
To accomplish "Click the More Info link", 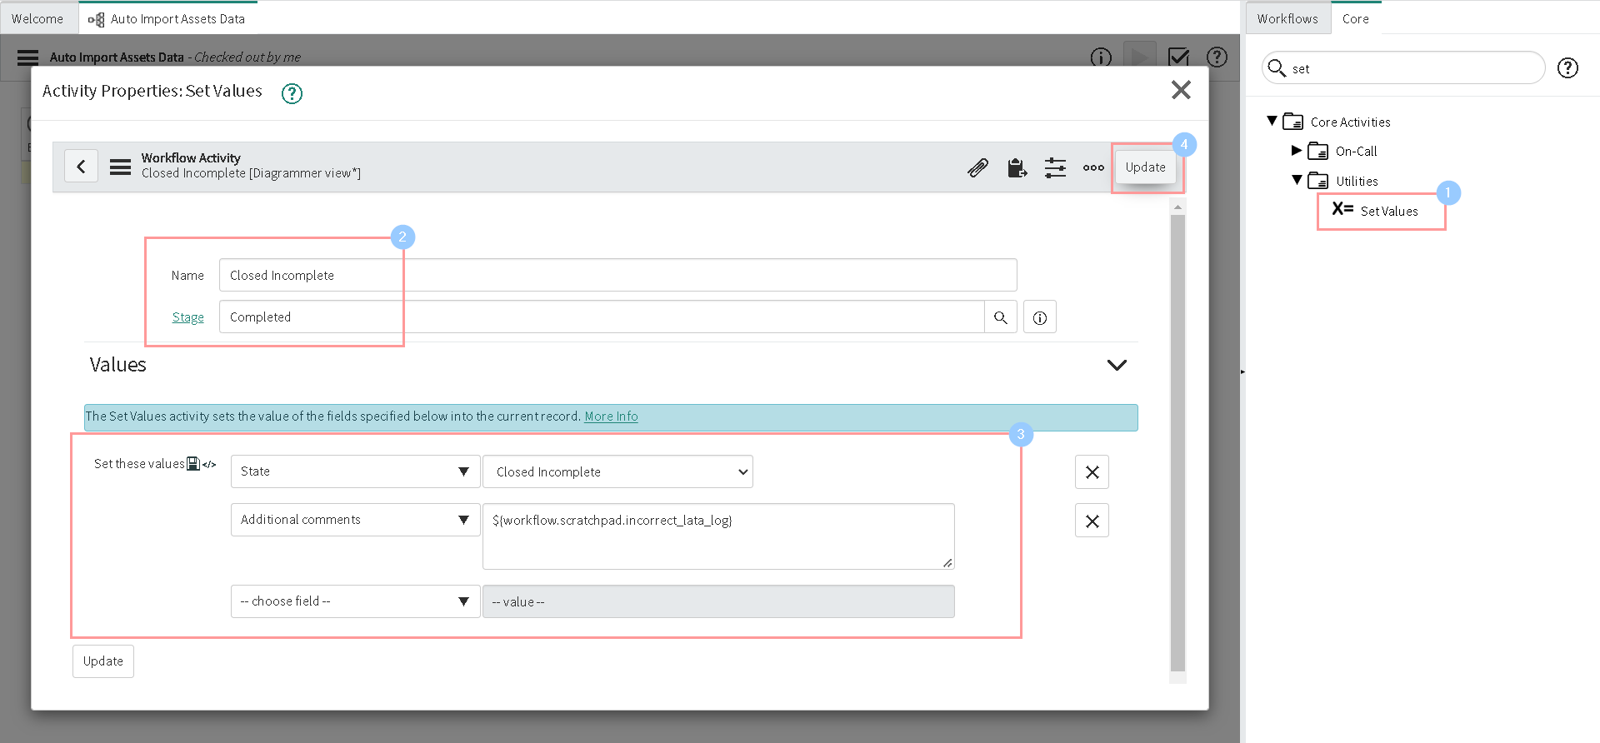I will (611, 416).
